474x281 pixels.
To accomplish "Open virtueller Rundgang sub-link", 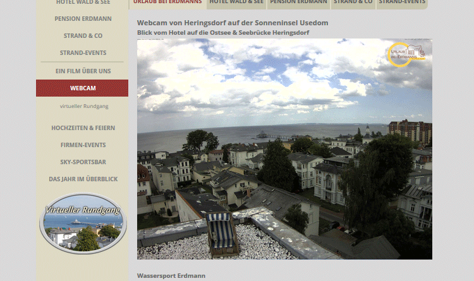I will coord(84,106).
